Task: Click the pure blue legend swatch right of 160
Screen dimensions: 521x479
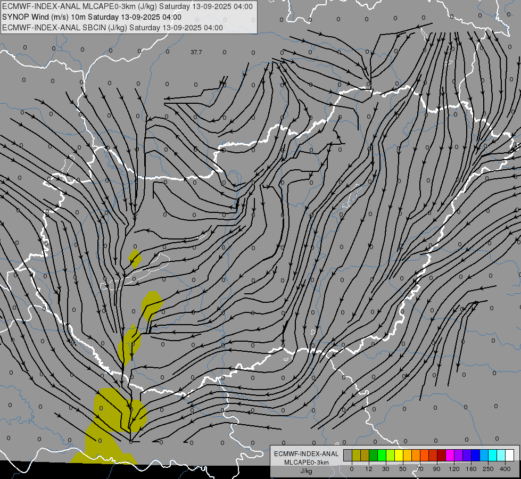Action: [475, 455]
